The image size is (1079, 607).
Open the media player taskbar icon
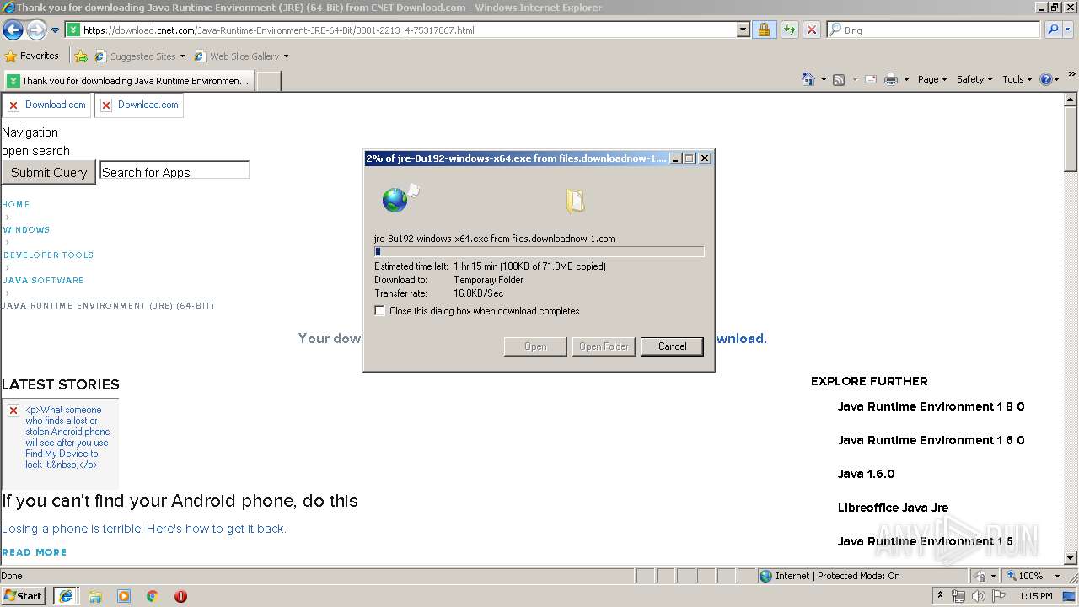(124, 596)
